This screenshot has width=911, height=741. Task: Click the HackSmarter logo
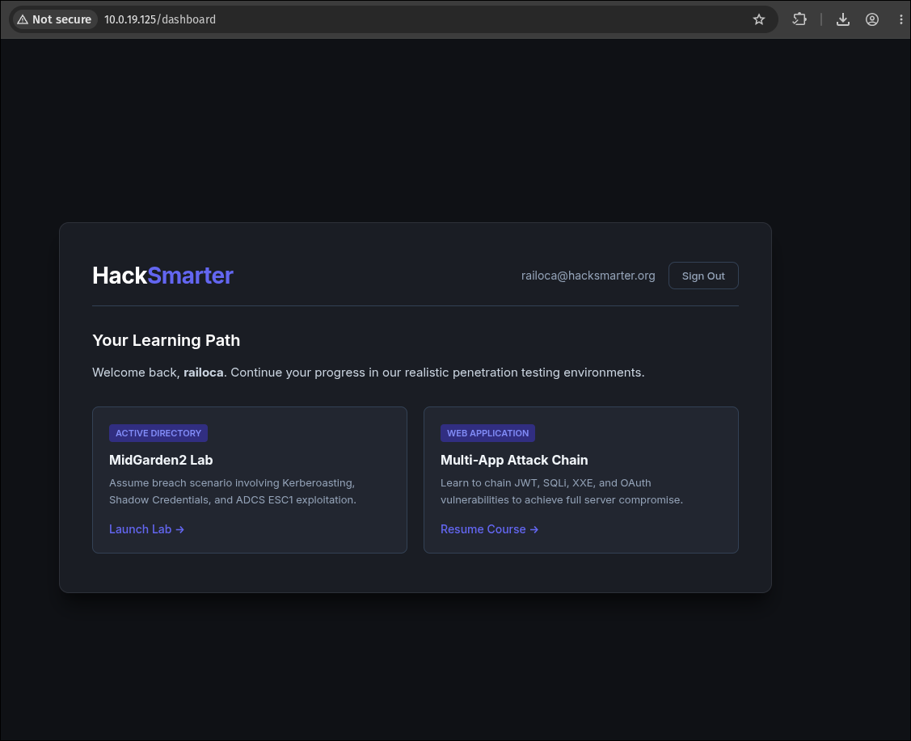tap(162, 276)
